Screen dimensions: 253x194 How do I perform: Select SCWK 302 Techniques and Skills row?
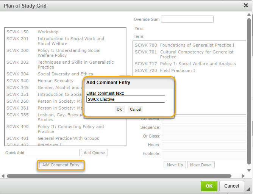tap(65, 64)
